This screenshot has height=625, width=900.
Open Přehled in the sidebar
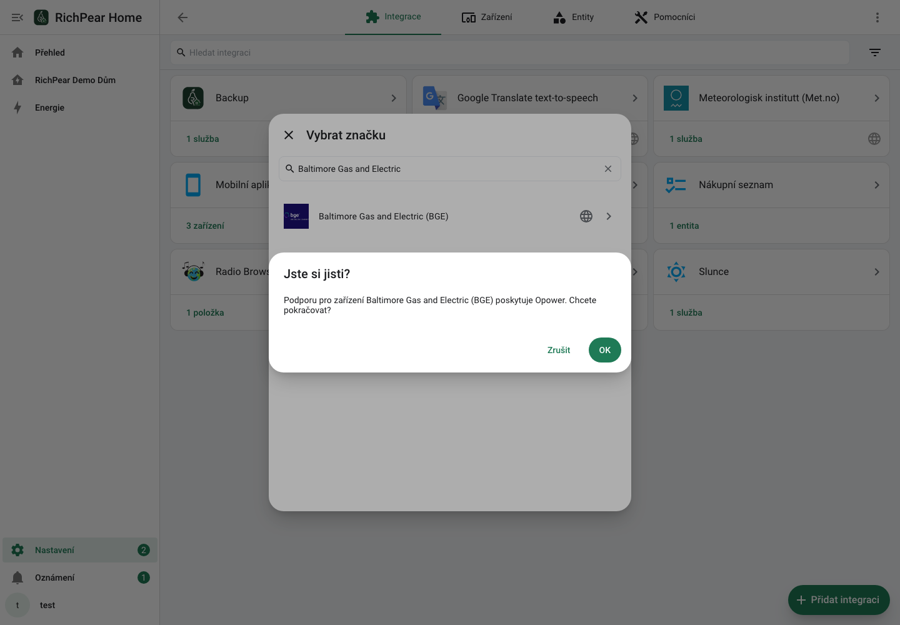pos(80,52)
